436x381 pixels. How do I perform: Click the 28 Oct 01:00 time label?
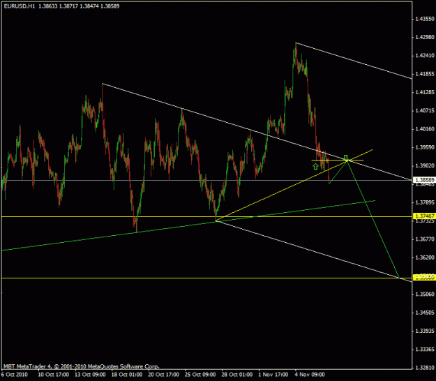point(237,375)
